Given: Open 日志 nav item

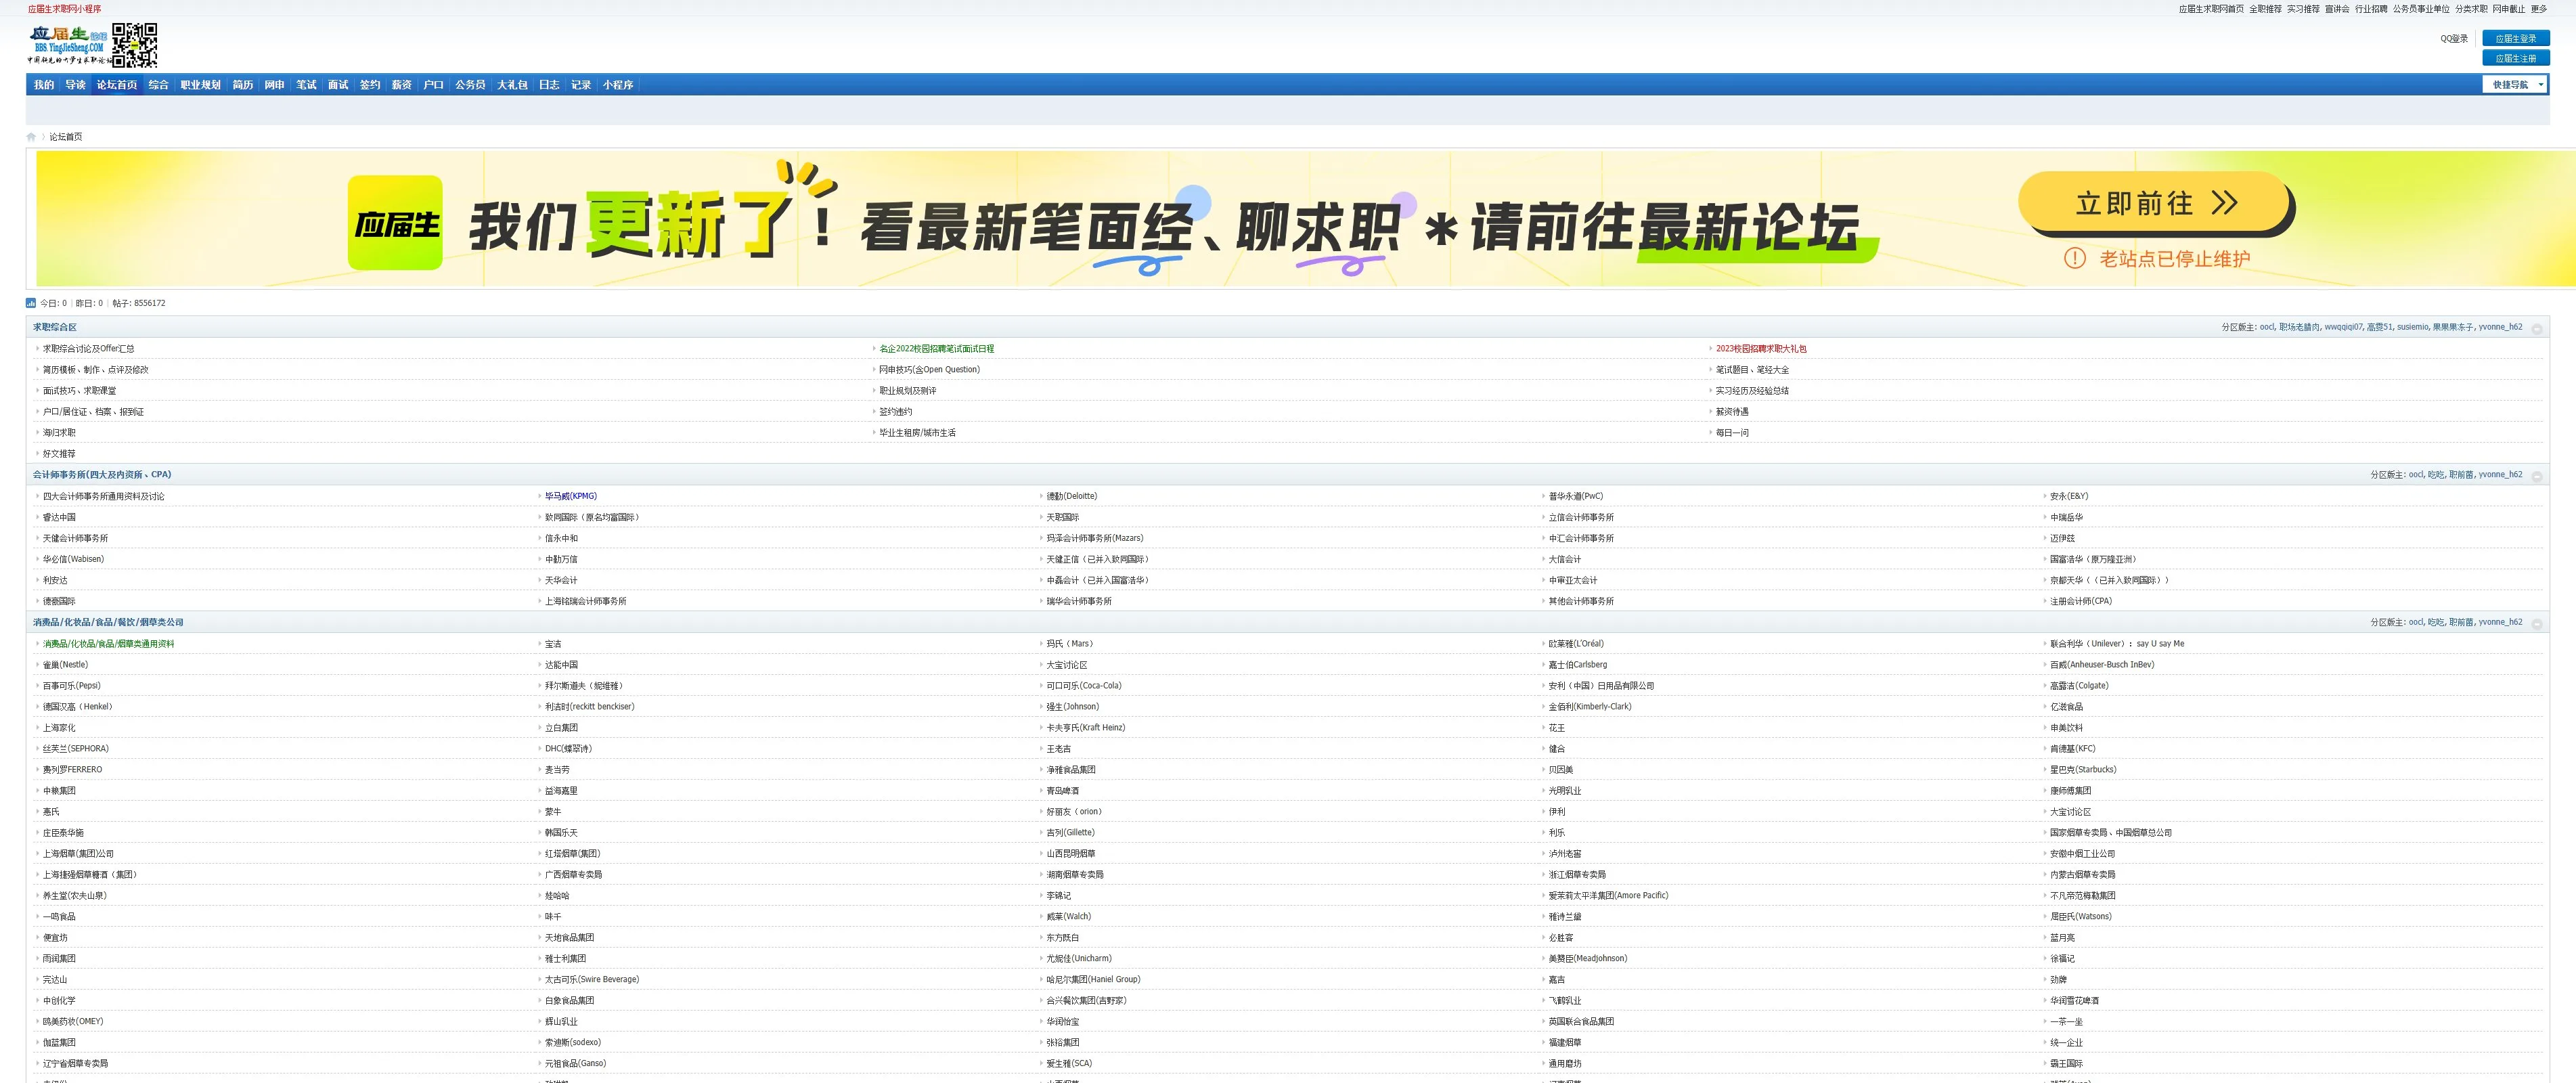Looking at the screenshot, I should coord(550,85).
